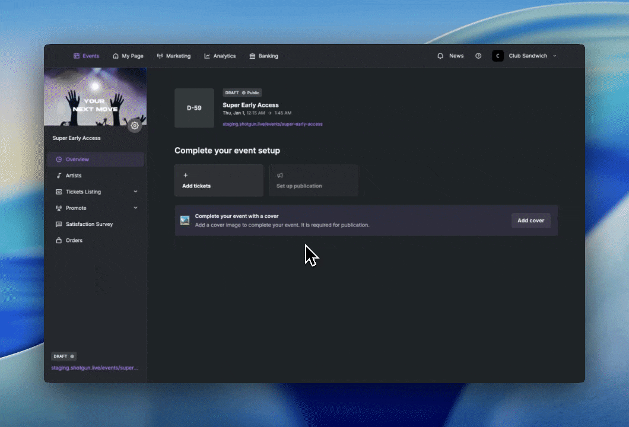This screenshot has width=629, height=427.
Task: Click the Add cover button
Action: [530, 221]
